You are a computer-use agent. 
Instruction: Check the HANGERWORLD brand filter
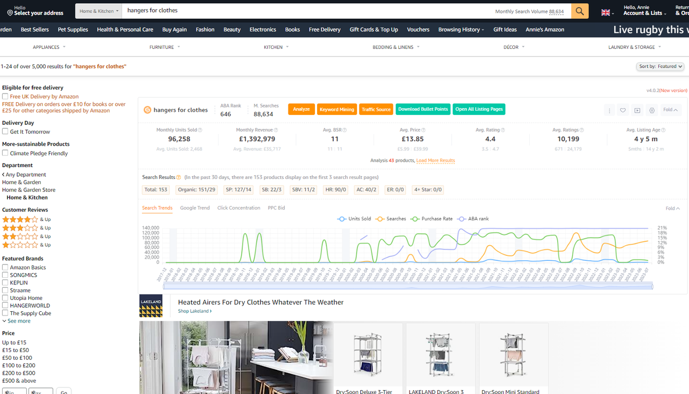(x=5, y=305)
